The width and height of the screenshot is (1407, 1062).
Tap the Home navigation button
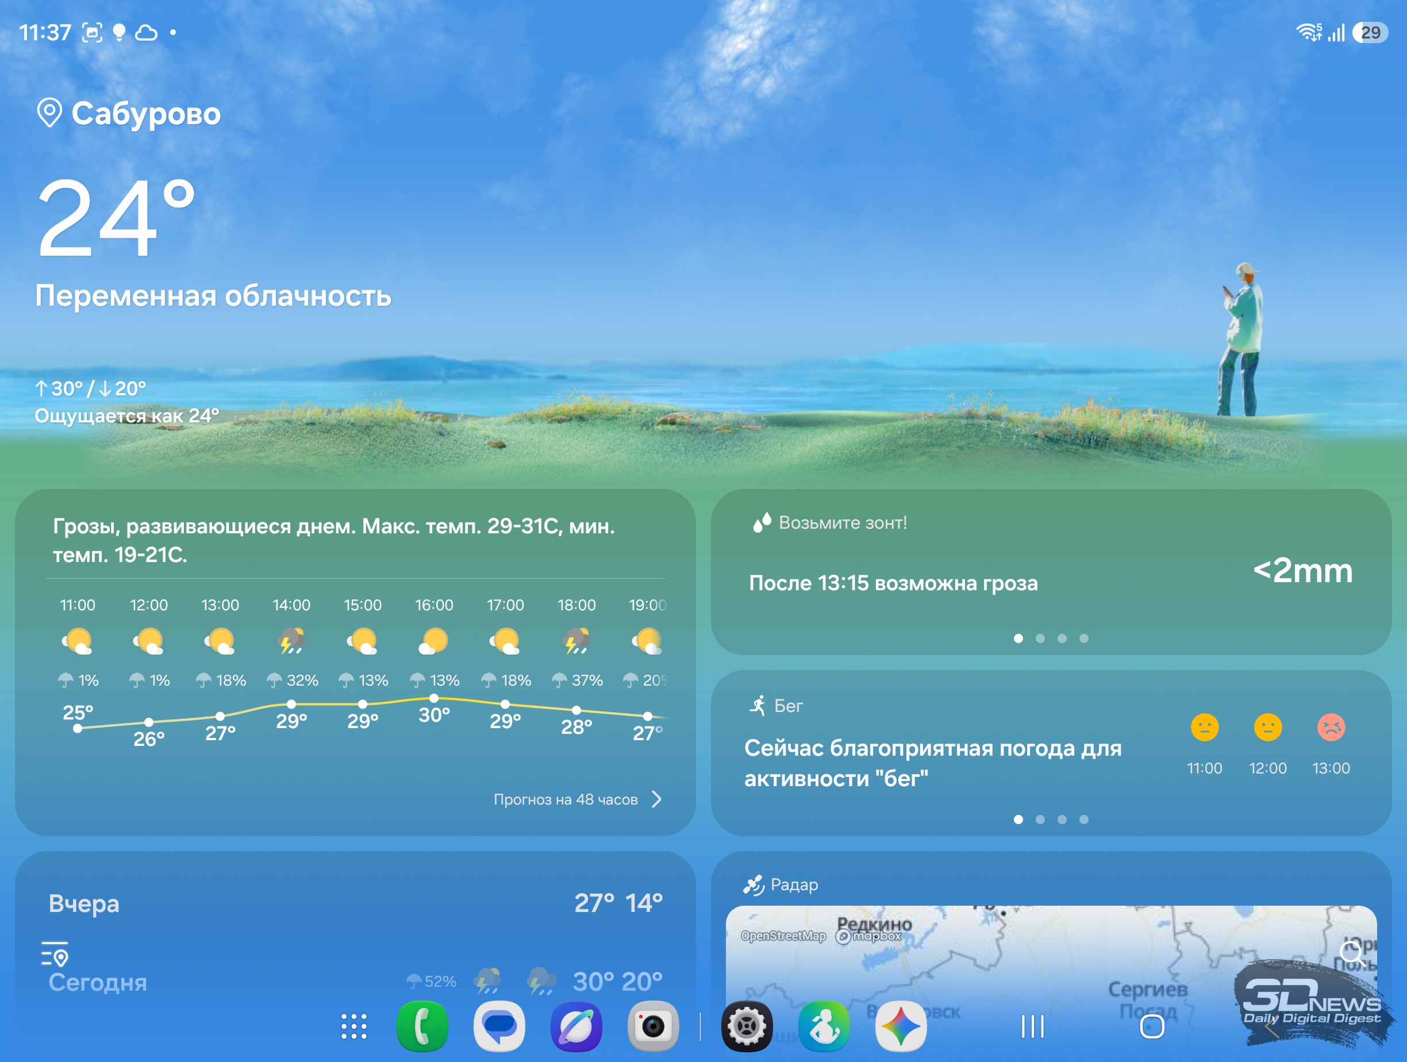[x=1152, y=1026]
